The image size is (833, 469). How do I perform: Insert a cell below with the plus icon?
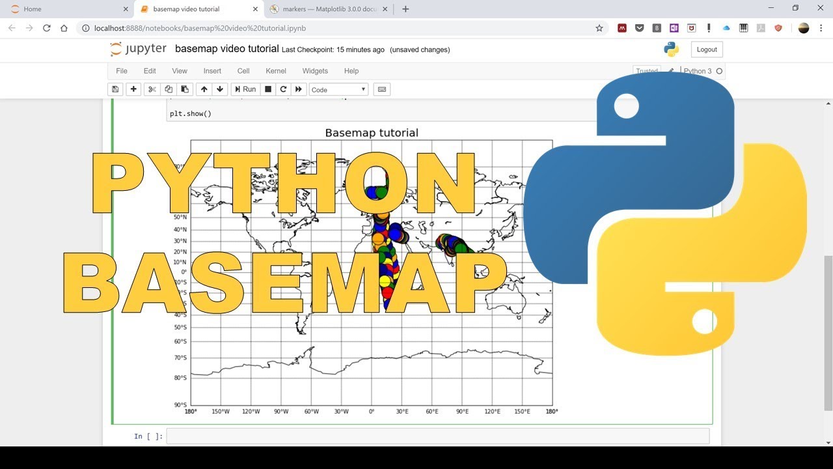[133, 89]
